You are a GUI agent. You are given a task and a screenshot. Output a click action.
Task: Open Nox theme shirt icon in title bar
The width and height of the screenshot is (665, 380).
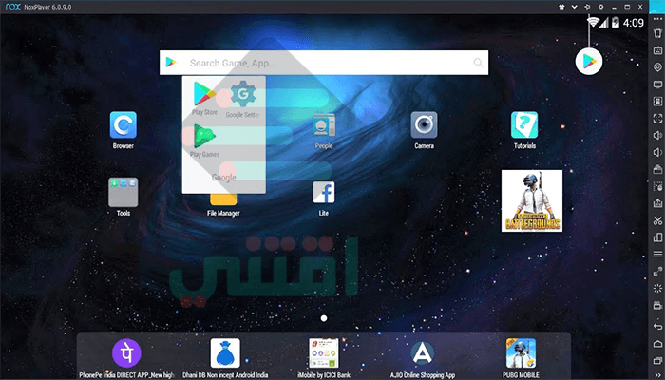pos(560,7)
